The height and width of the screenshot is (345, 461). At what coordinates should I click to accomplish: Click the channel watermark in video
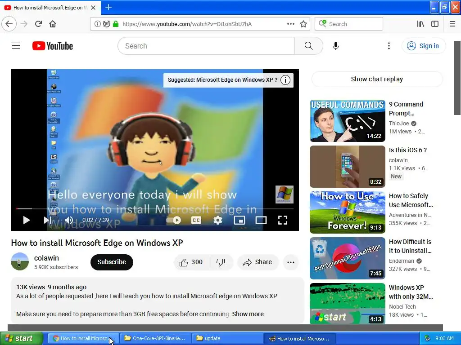(x=285, y=195)
